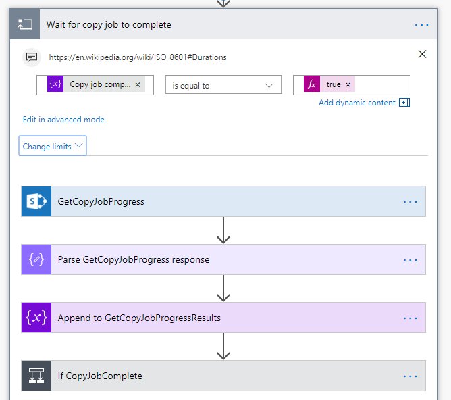Open the If CopyJobComplete ellipsis menu
Viewport: 451px width, 400px height.
click(x=410, y=376)
